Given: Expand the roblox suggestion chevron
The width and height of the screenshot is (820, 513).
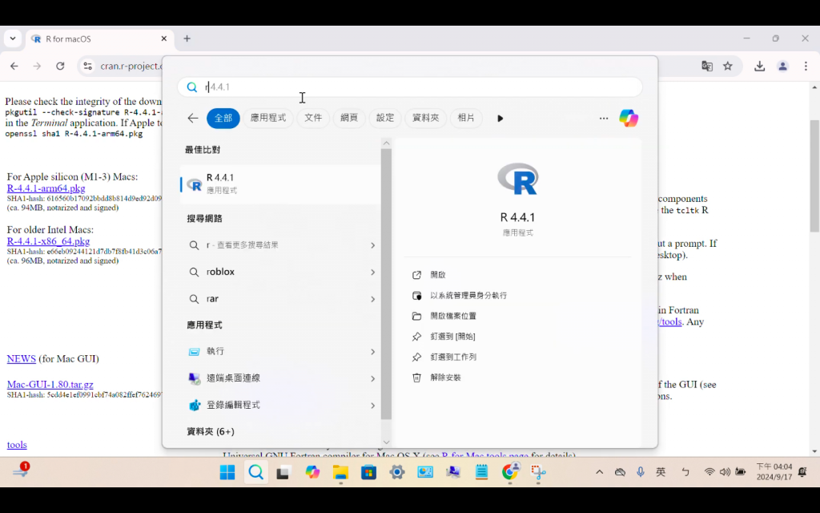Looking at the screenshot, I should [x=373, y=273].
